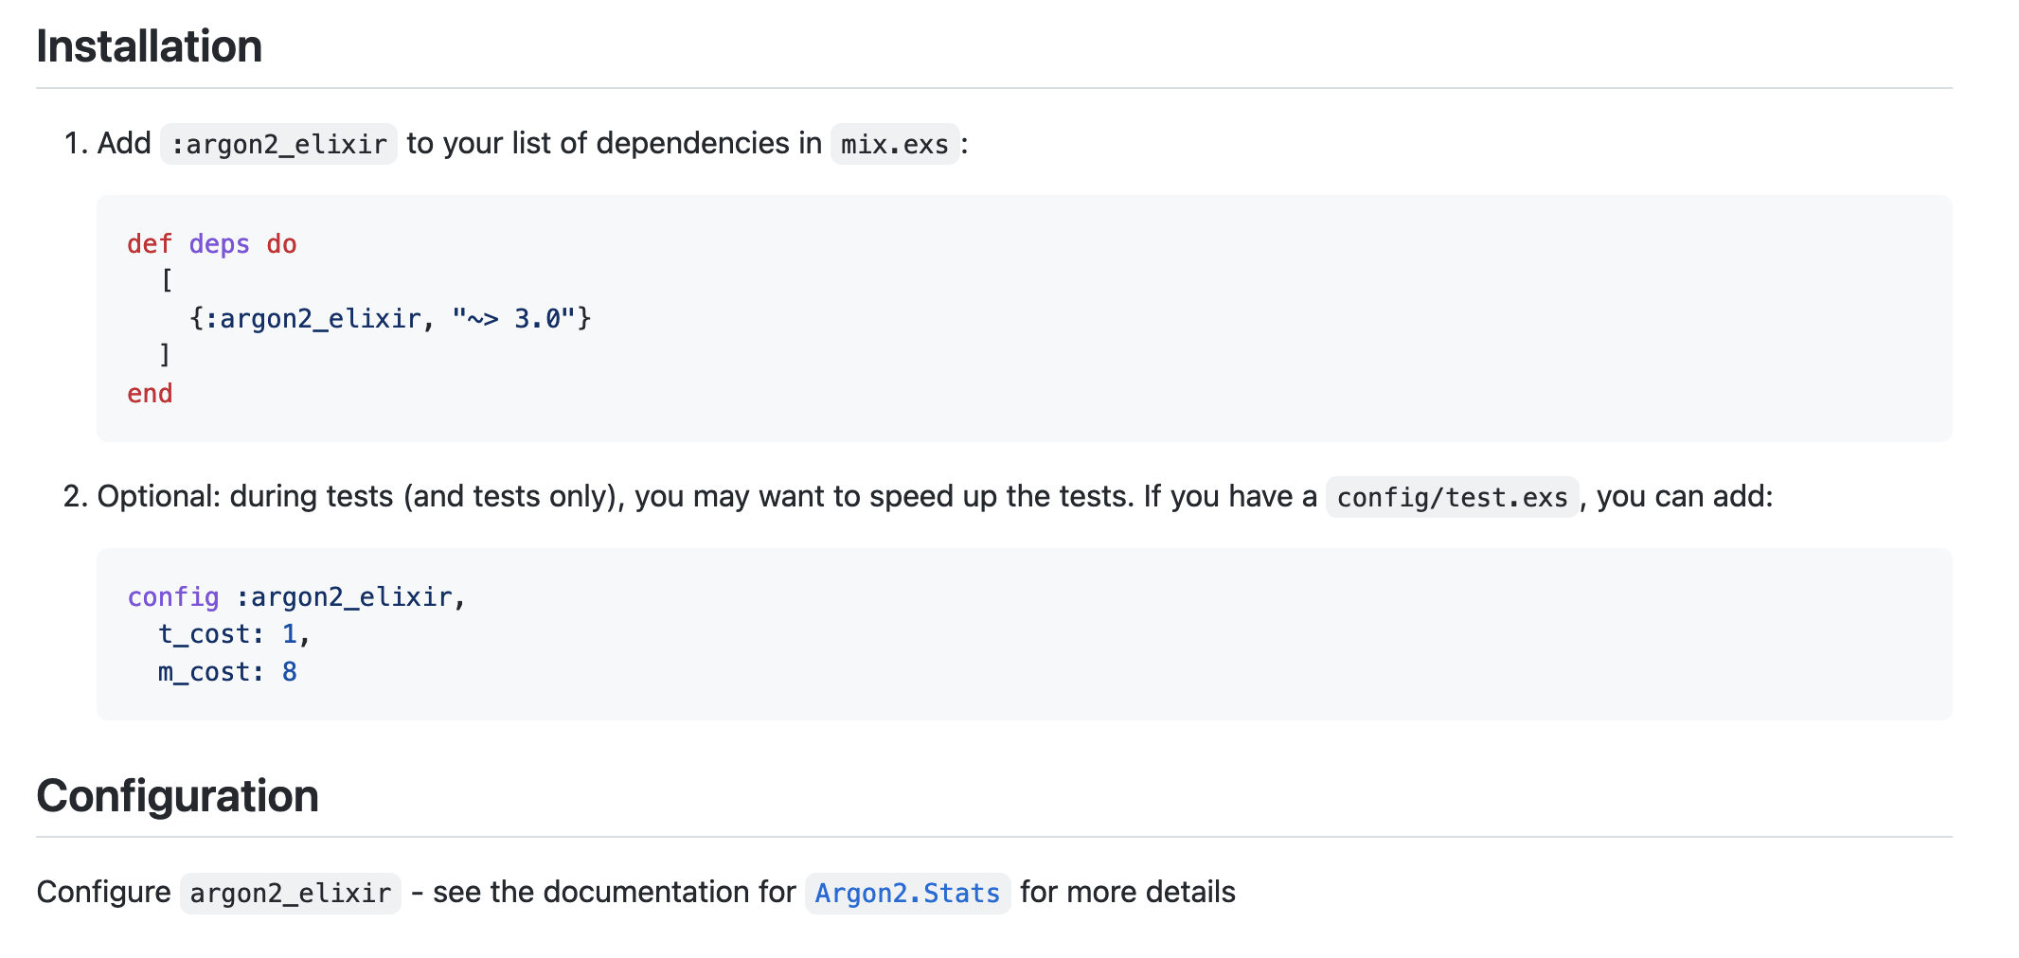Click the argon2_elixir code under Configuration

coord(291,893)
